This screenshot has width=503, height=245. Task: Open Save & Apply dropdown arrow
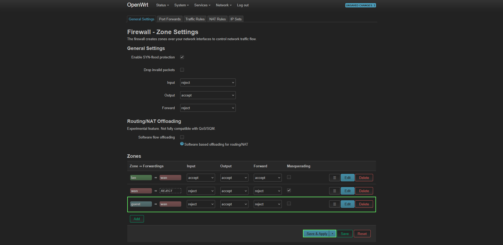[x=332, y=234]
